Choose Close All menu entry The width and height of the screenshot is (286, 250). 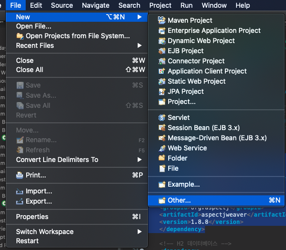pos(77,70)
